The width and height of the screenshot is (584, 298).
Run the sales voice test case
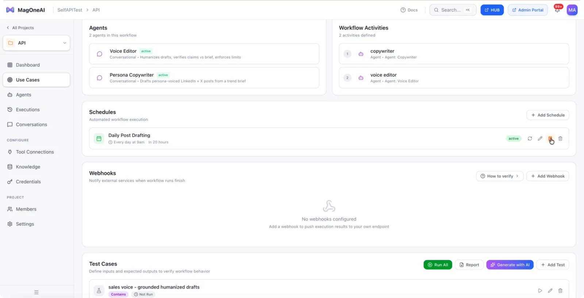pos(540,291)
